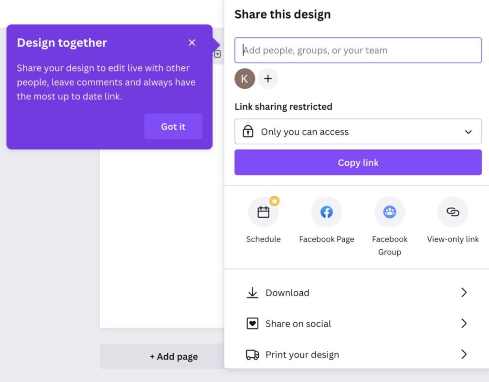Click the crown premium badge on Schedule
Screen dimensions: 489x382
[275, 201]
